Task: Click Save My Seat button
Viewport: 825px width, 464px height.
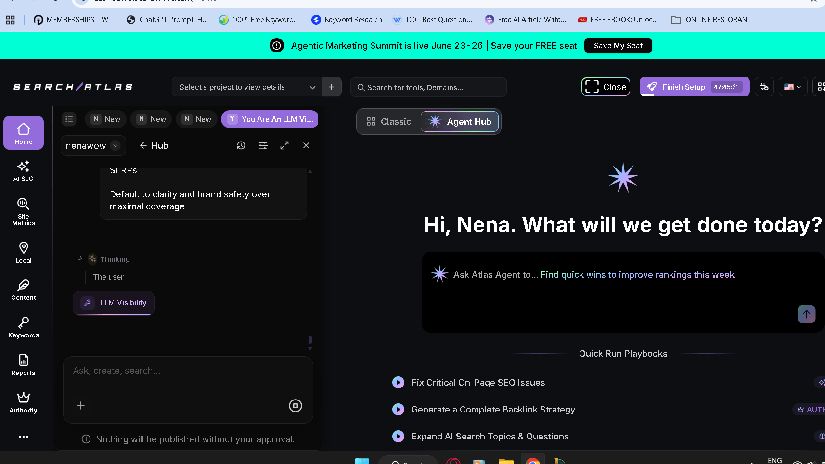Action: coord(618,46)
